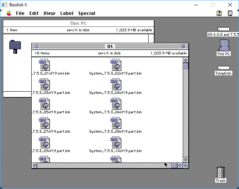239x189 pixels.
Task: Select the System_7.5.3_04of19.part.bin file icon
Action: pos(116,84)
